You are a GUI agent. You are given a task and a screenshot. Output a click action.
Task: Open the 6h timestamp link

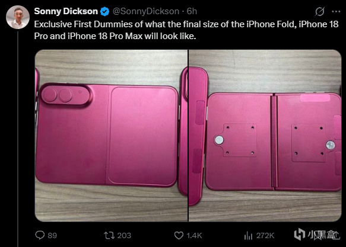pos(192,11)
